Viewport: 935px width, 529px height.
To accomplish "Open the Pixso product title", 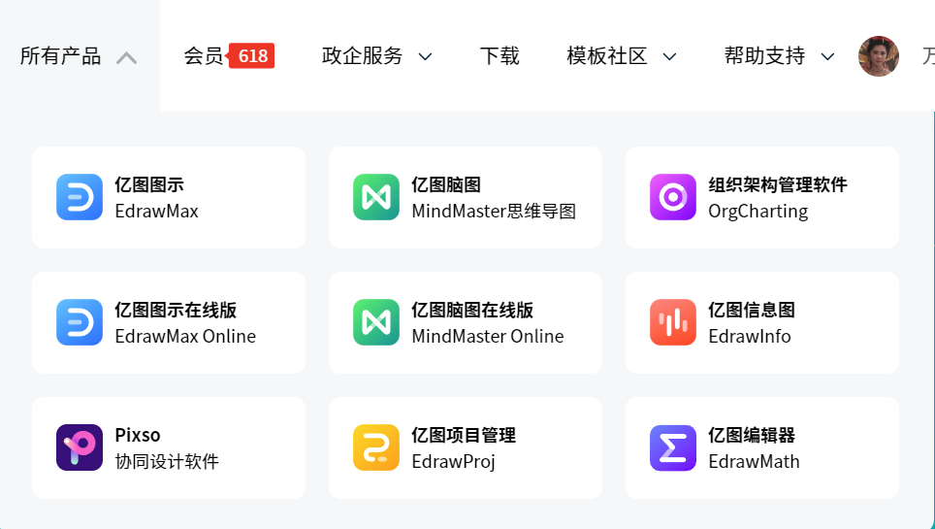I will 138,435.
